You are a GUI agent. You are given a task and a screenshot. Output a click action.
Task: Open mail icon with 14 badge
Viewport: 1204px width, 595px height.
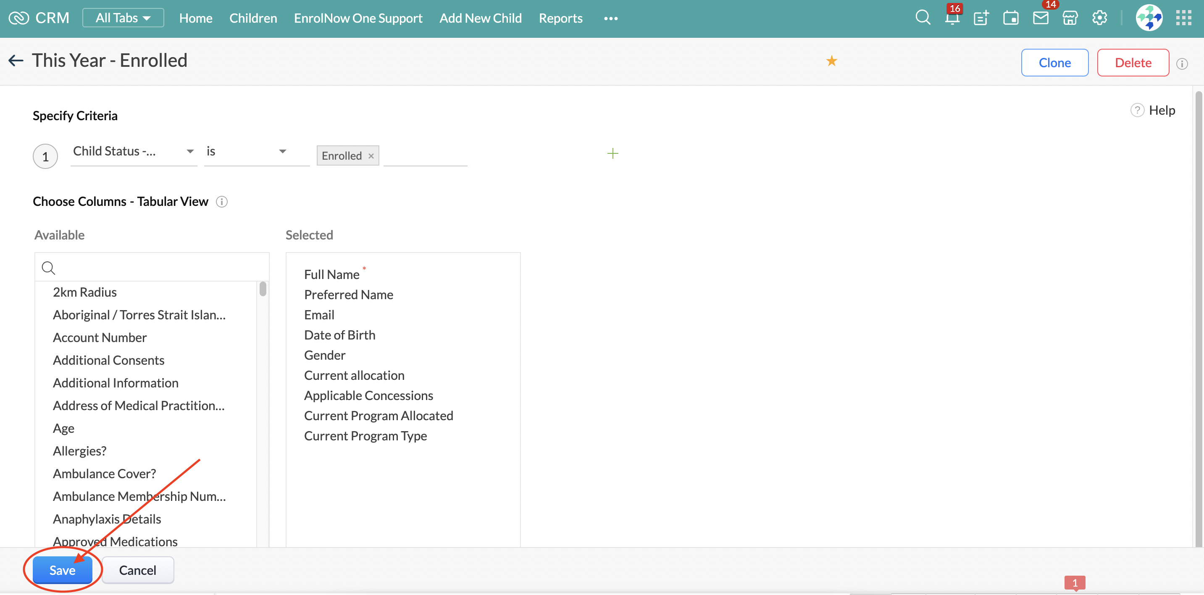pos(1041,18)
